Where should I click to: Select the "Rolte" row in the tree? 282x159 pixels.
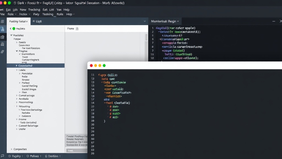click(x=25, y=77)
